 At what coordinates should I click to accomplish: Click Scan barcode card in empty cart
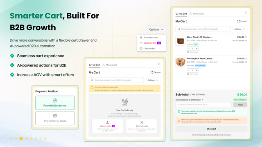point(142,126)
